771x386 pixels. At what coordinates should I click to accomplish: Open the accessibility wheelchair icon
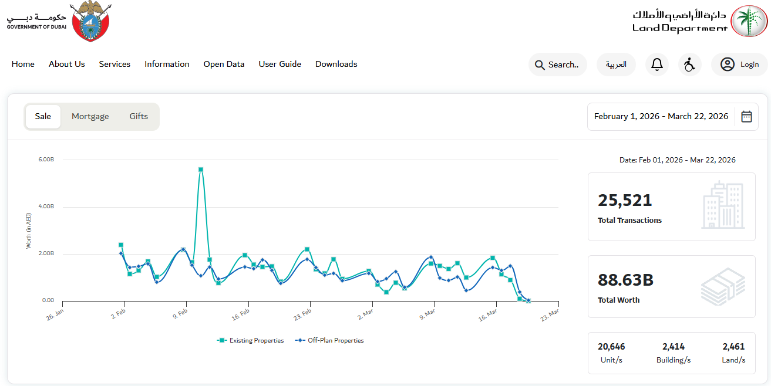(x=689, y=65)
